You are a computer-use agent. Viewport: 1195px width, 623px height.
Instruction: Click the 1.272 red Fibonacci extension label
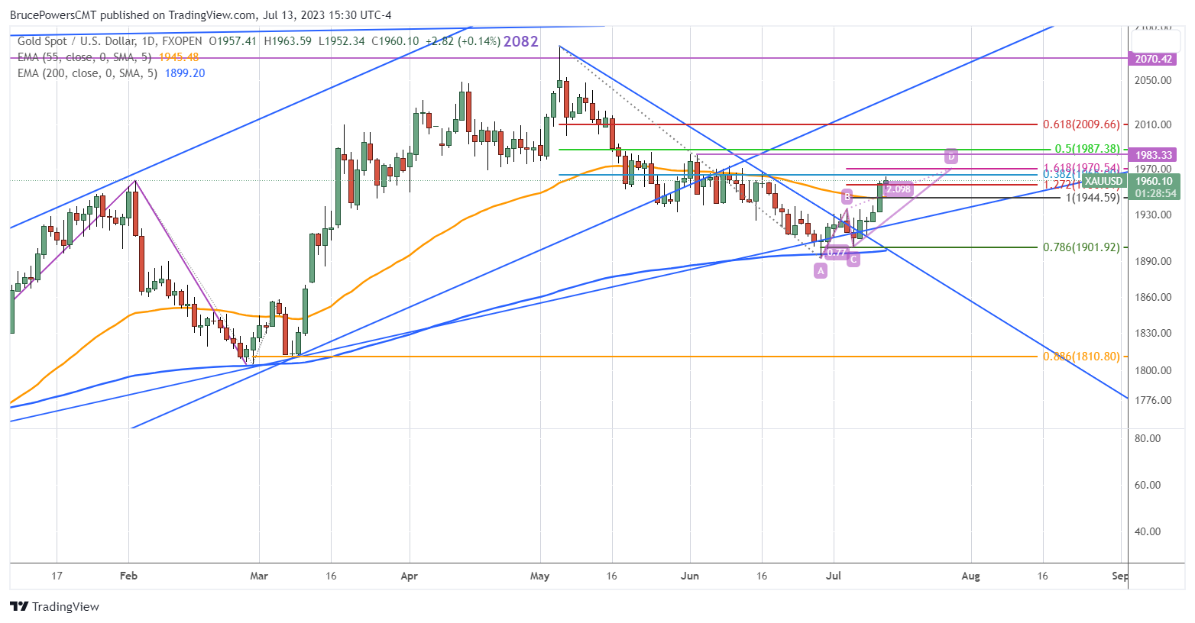point(1063,185)
